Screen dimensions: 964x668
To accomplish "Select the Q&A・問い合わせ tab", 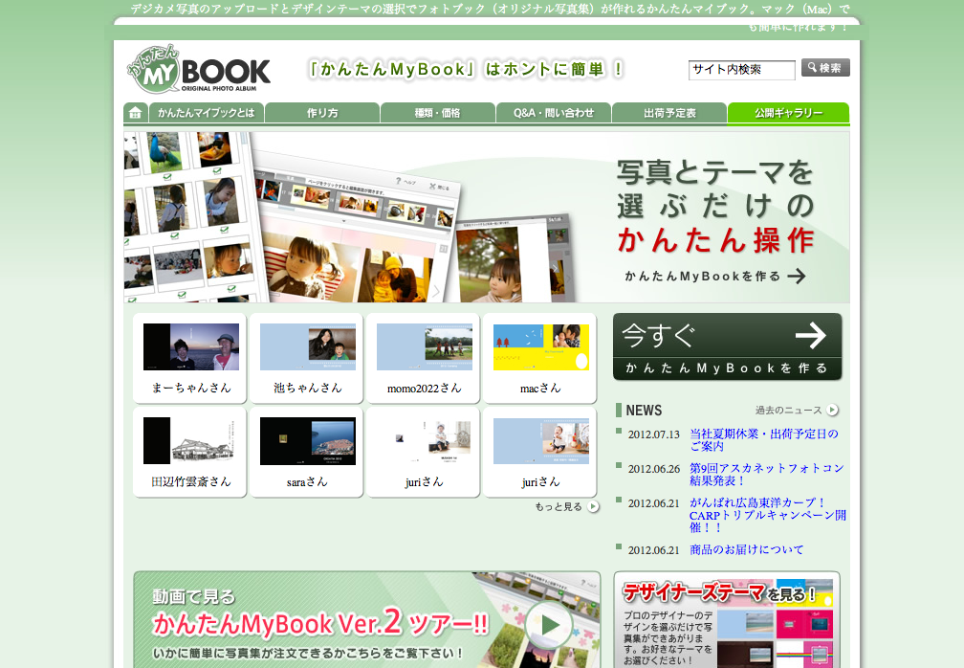I will pos(553,113).
